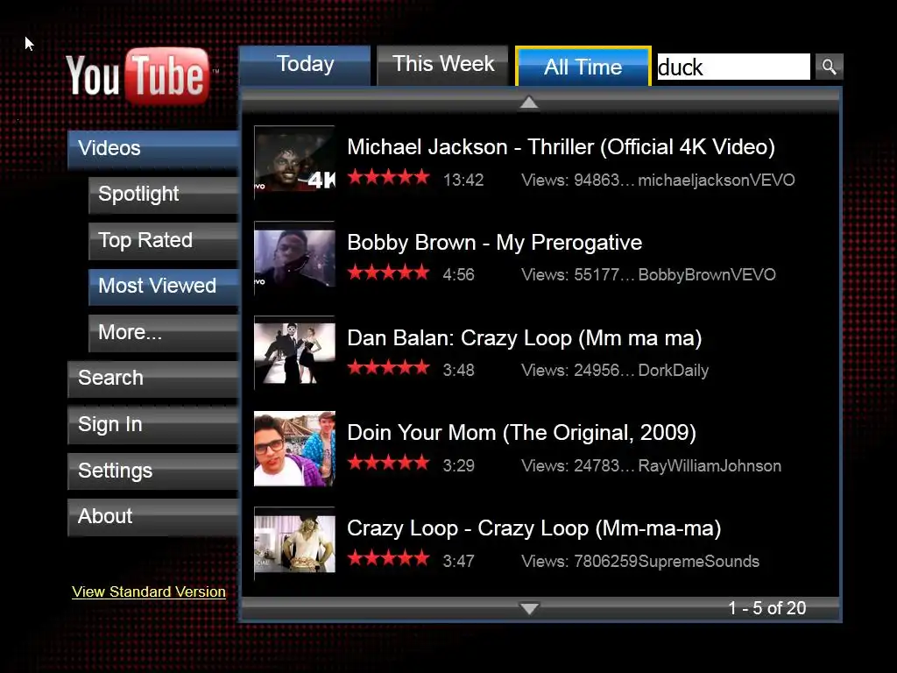Viewport: 897px width, 673px height.
Task: Show next results with bottom arrow
Action: [x=529, y=608]
